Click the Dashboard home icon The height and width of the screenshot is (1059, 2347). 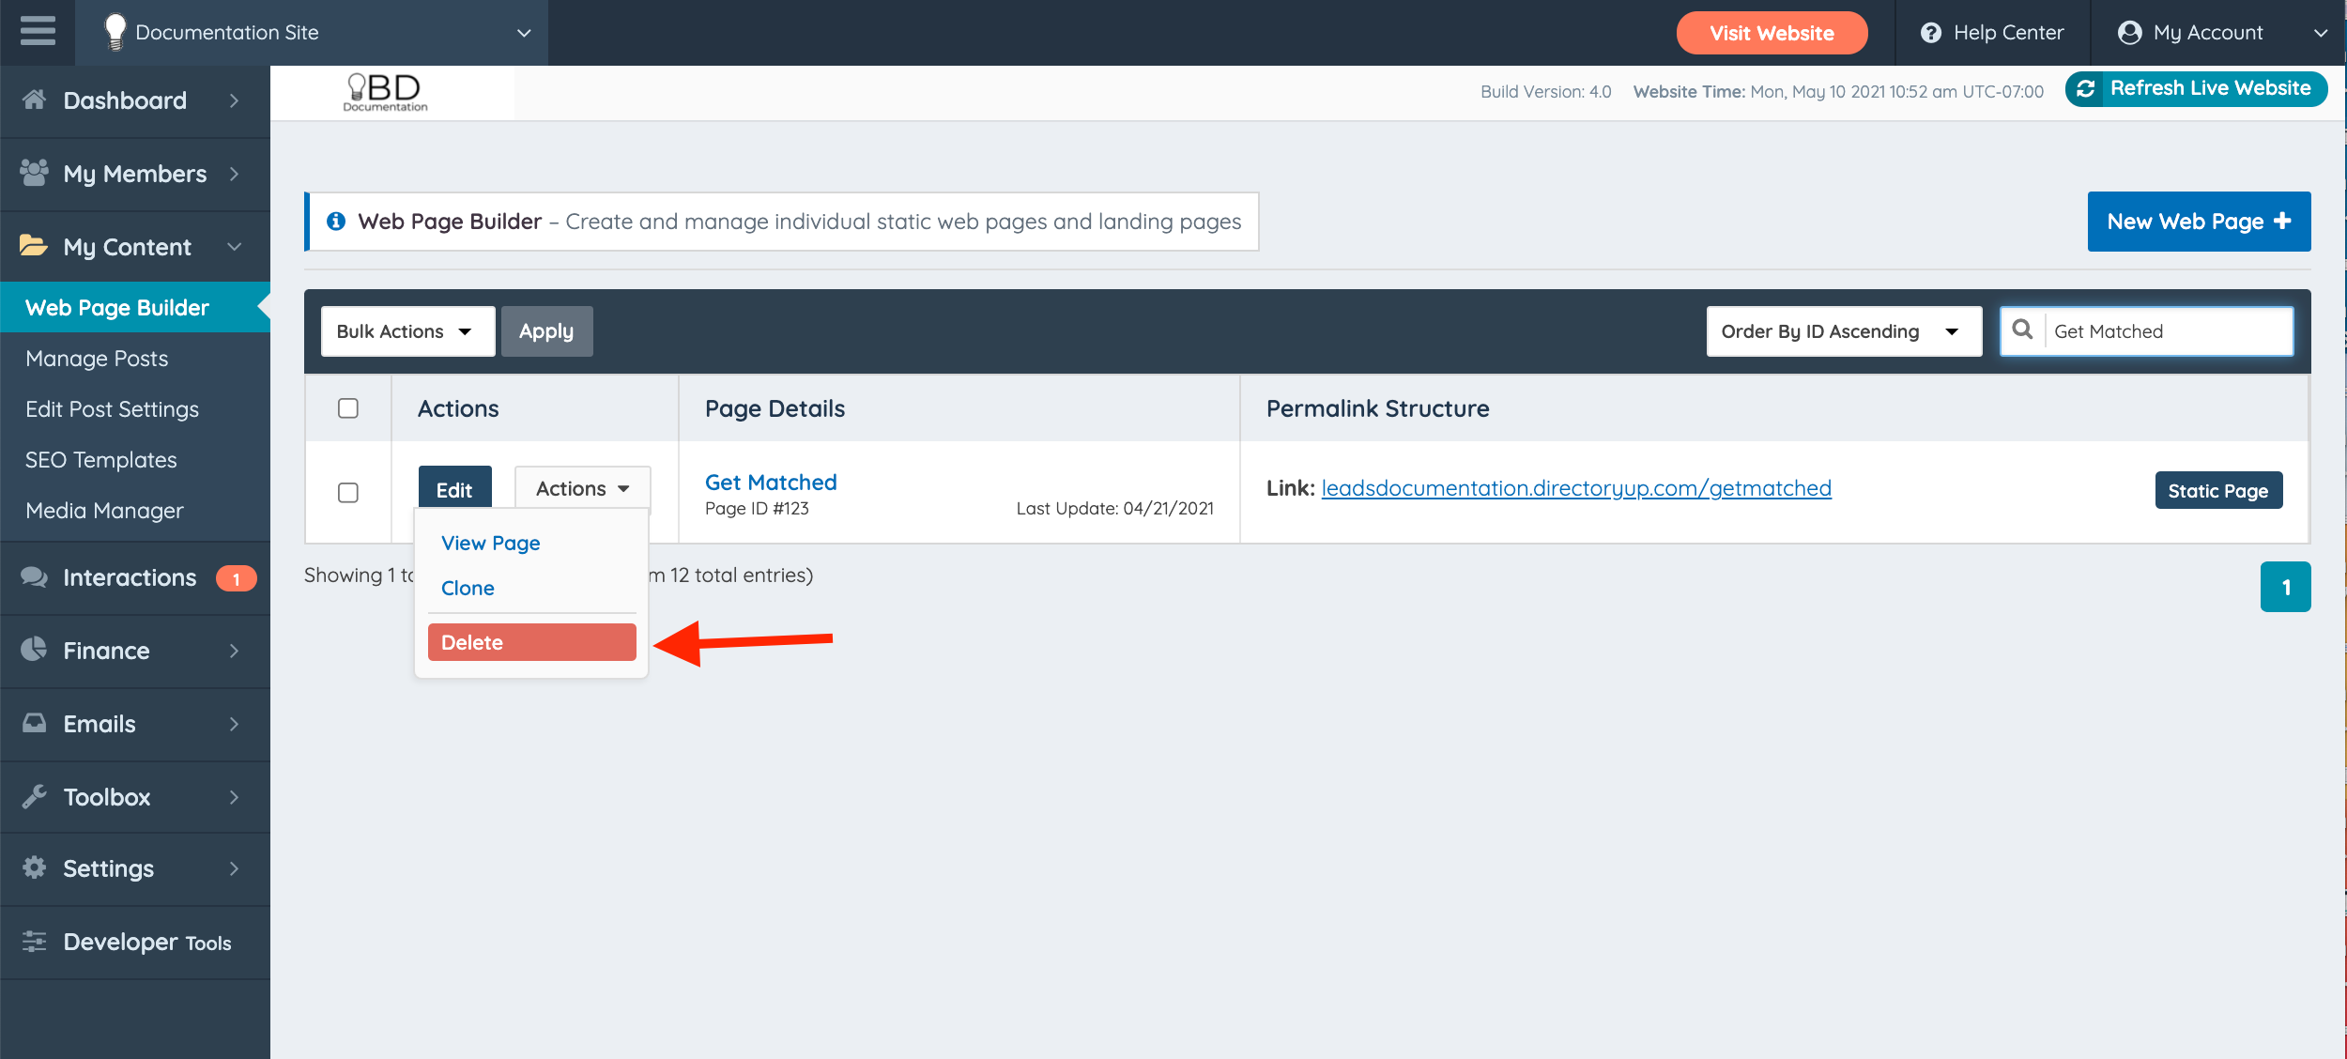pos(35,100)
